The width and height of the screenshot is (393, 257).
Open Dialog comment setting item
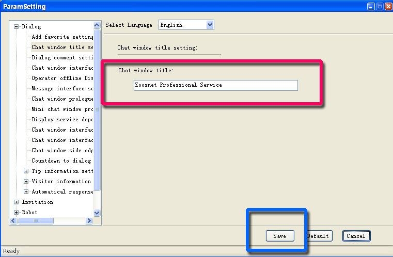pos(62,57)
